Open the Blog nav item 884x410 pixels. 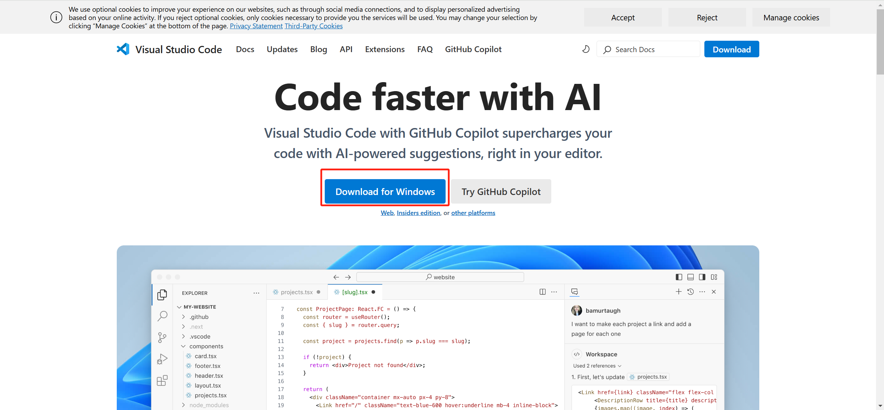[319, 49]
